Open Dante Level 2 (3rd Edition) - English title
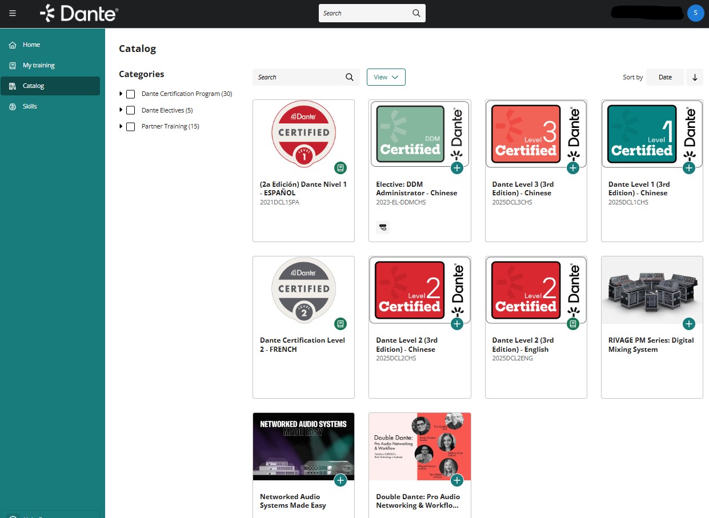The image size is (709, 518). 523,344
